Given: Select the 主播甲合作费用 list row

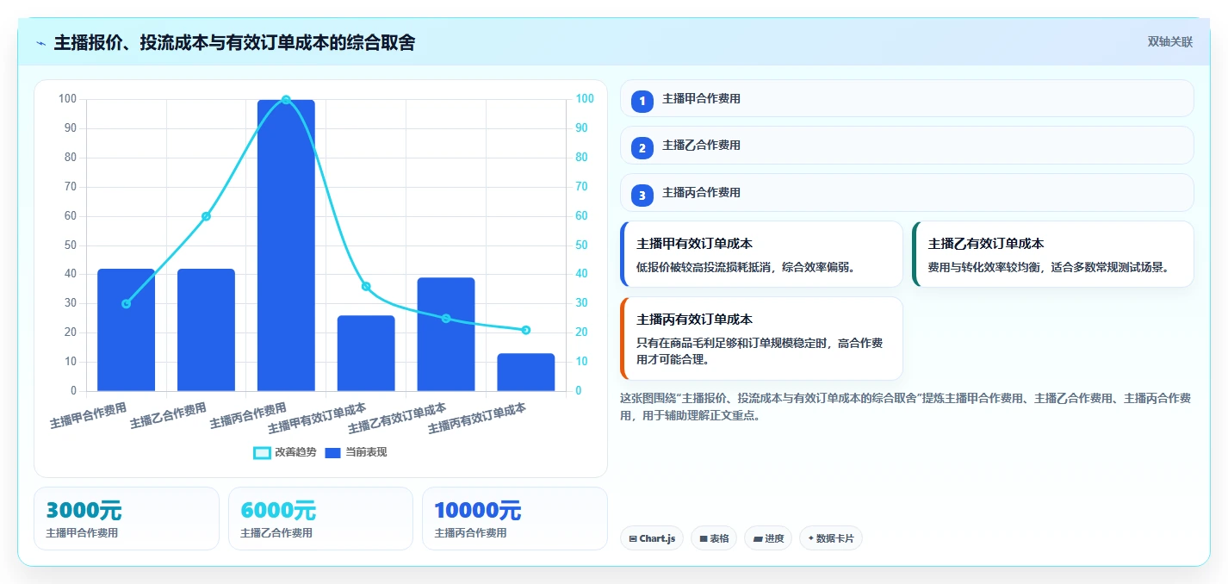Looking at the screenshot, I should point(907,98).
